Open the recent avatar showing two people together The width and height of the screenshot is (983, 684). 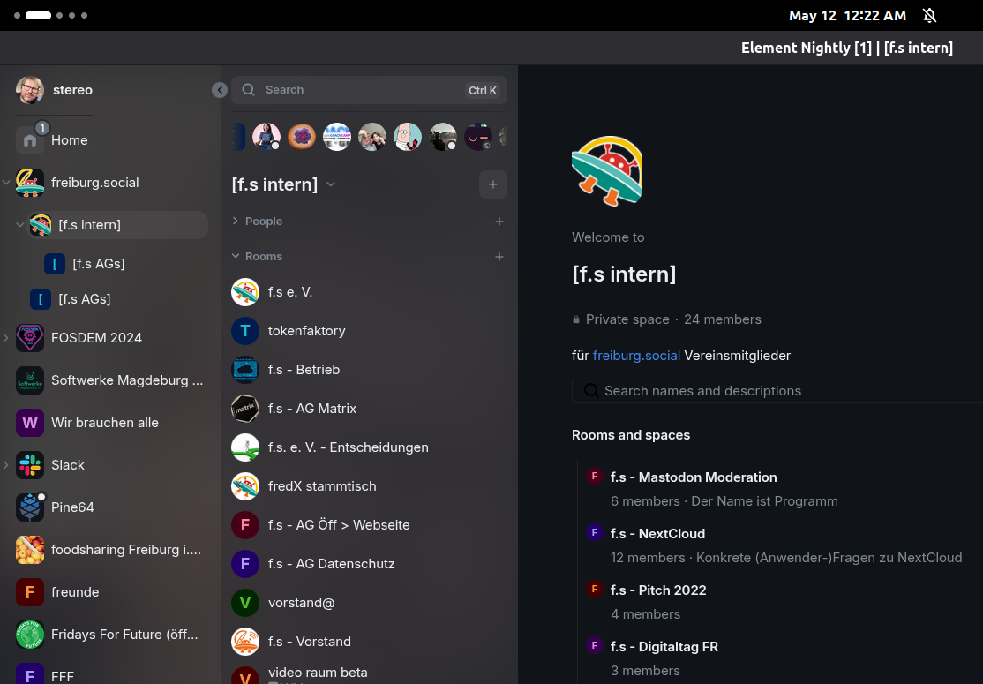click(x=372, y=137)
